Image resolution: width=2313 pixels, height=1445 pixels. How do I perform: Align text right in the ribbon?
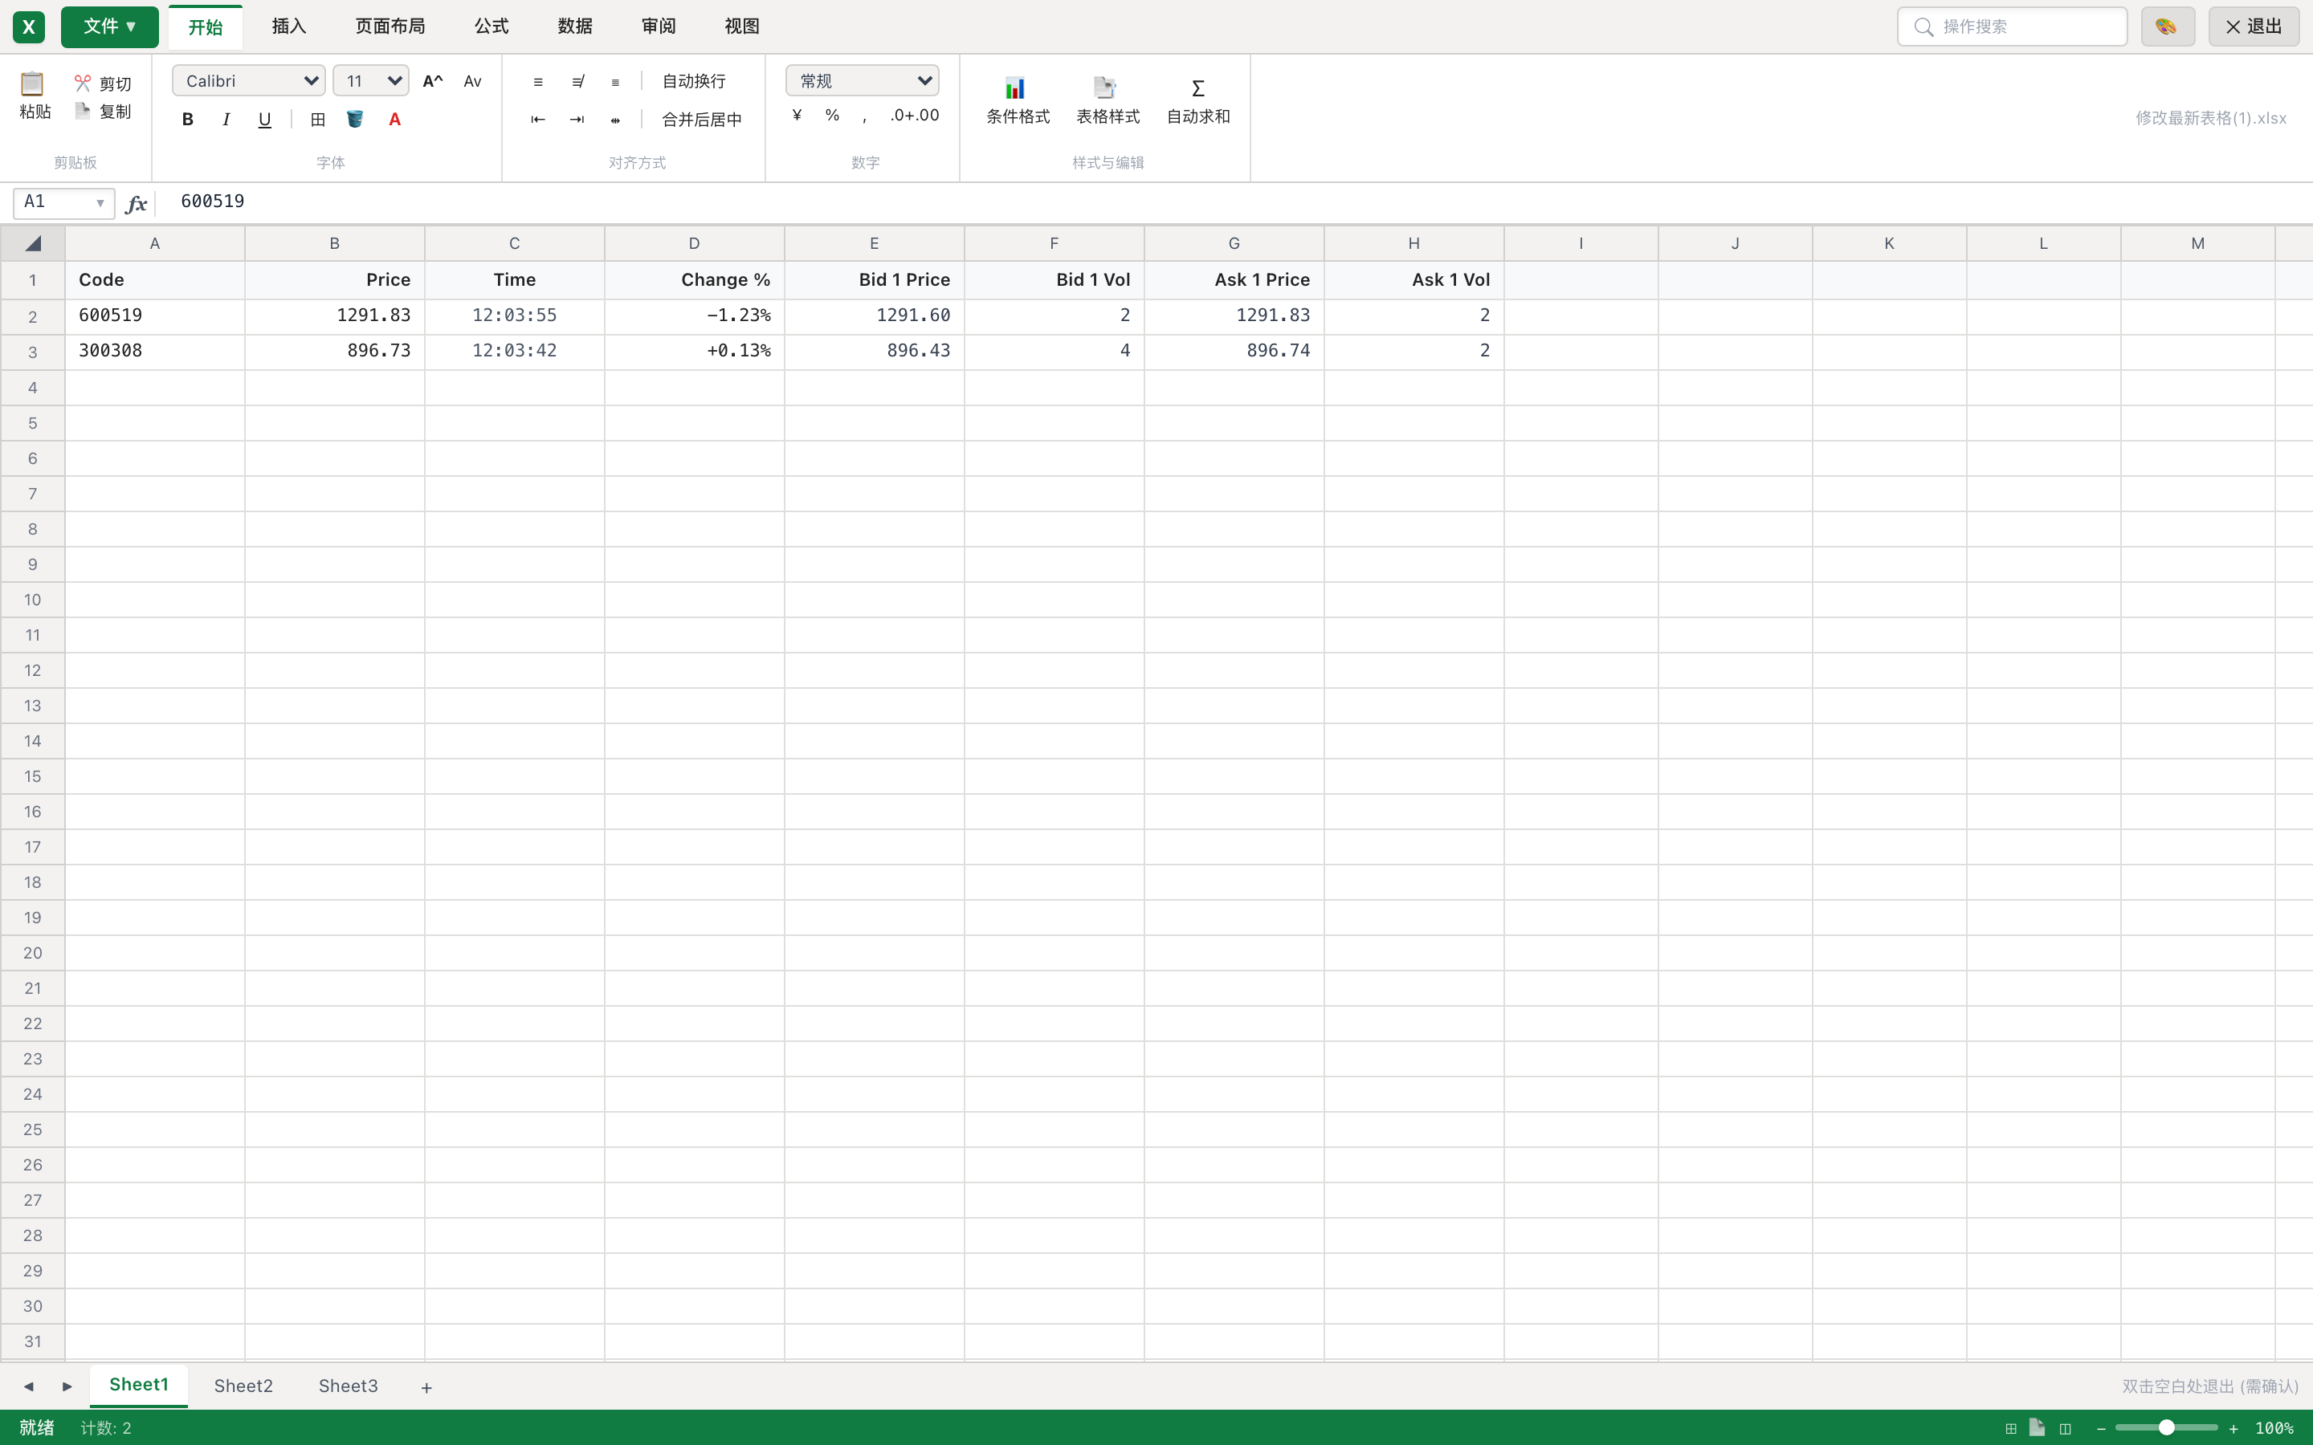[x=615, y=82]
